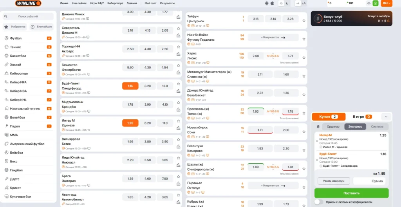Go to Игры 24/7
This screenshot has width=401, height=207.
pos(97,3)
